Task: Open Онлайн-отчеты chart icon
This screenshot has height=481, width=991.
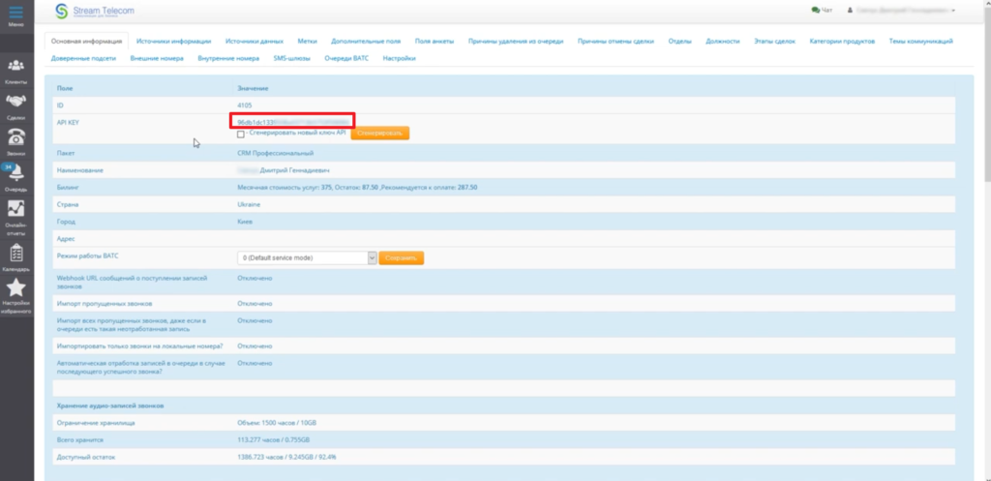Action: pyautogui.click(x=15, y=210)
